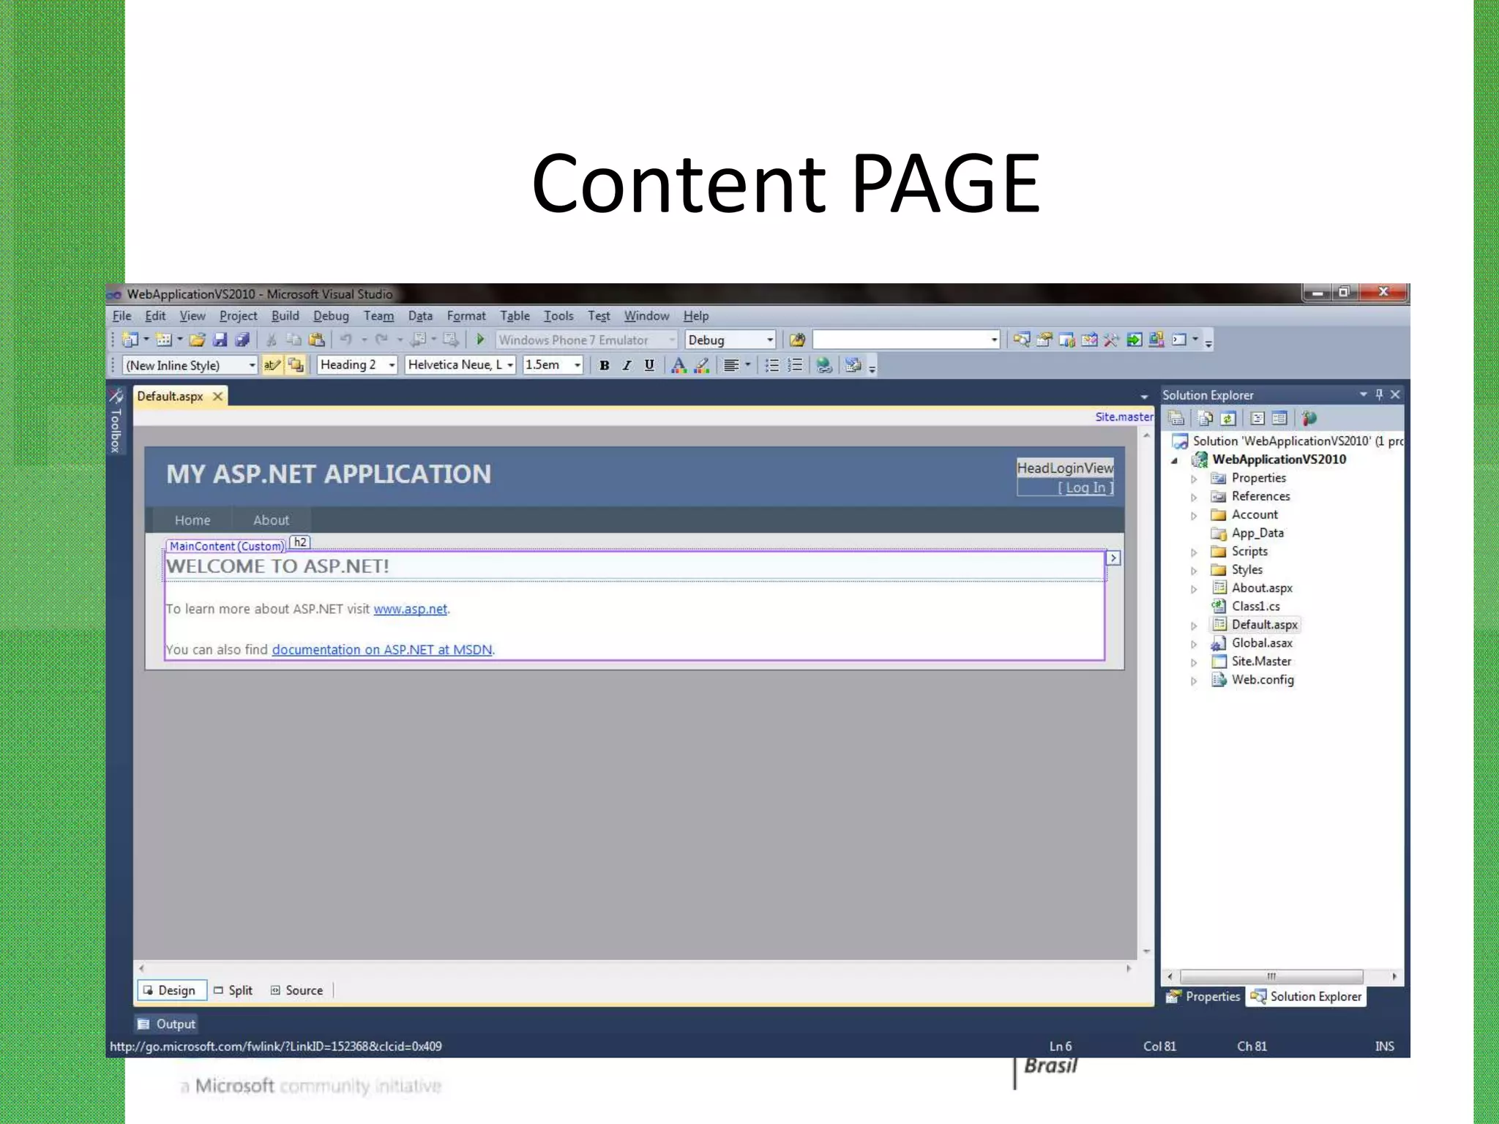Click the www.asp.net hyperlink
This screenshot has width=1499, height=1124.
[x=410, y=609]
